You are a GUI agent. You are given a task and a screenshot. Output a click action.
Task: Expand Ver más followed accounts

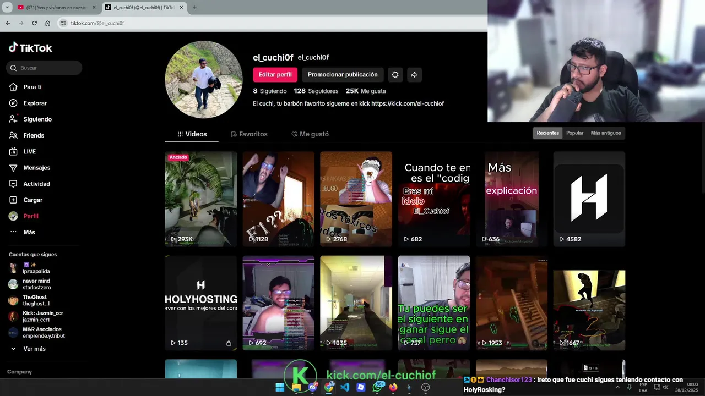pos(28,349)
